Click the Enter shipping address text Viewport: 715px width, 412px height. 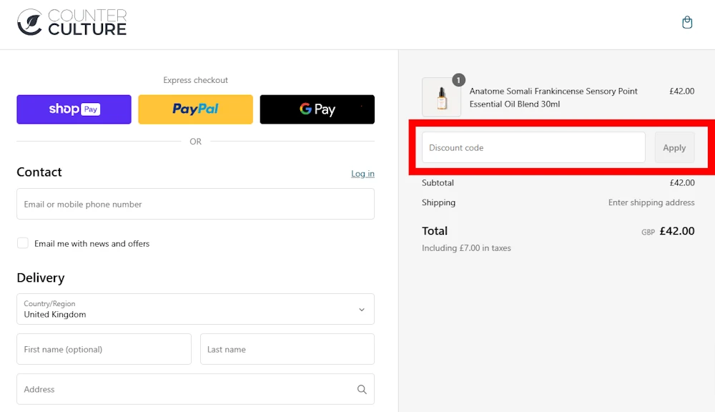651,202
